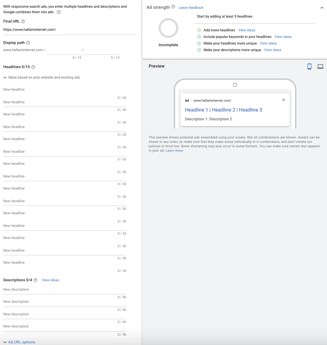This screenshot has width=327, height=345.
Task: Click View ideas for Add more headlines
Action: pos(247,30)
